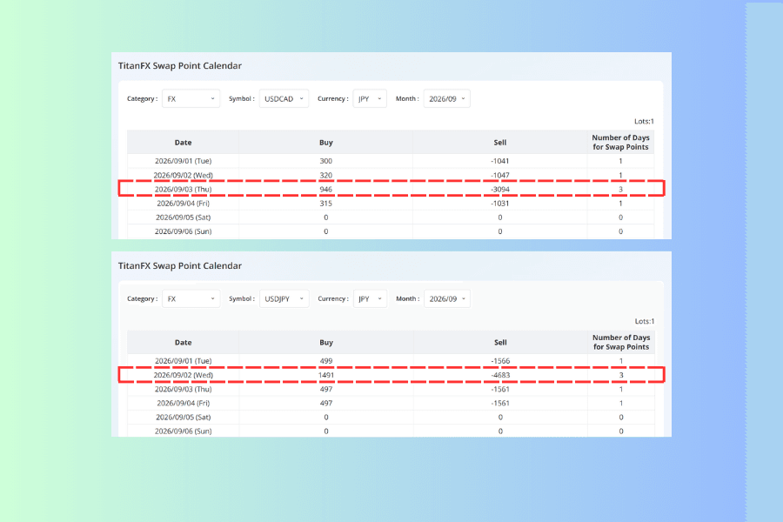The width and height of the screenshot is (783, 522).
Task: Select 2026/09/04 (Fri) date in USDCAD table
Action: coord(184,204)
